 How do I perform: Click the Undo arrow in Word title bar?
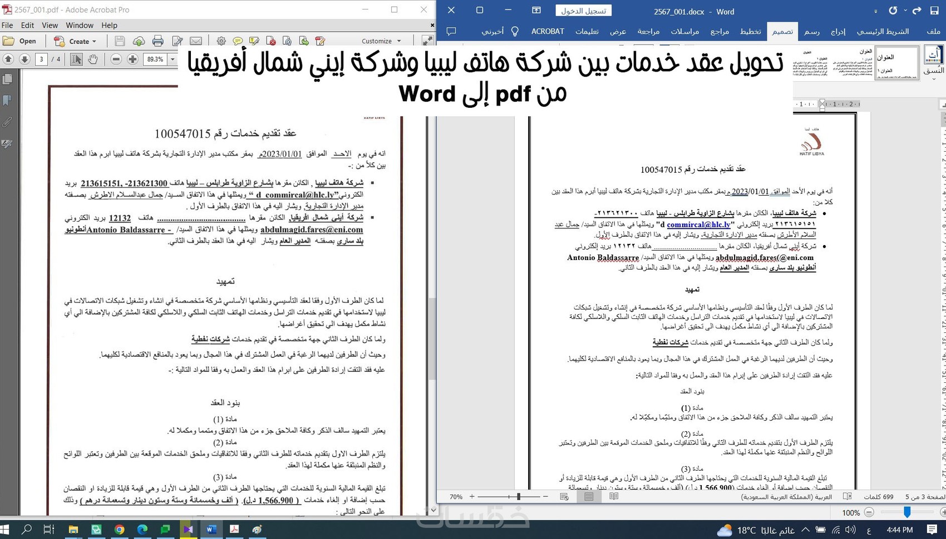pos(894,11)
